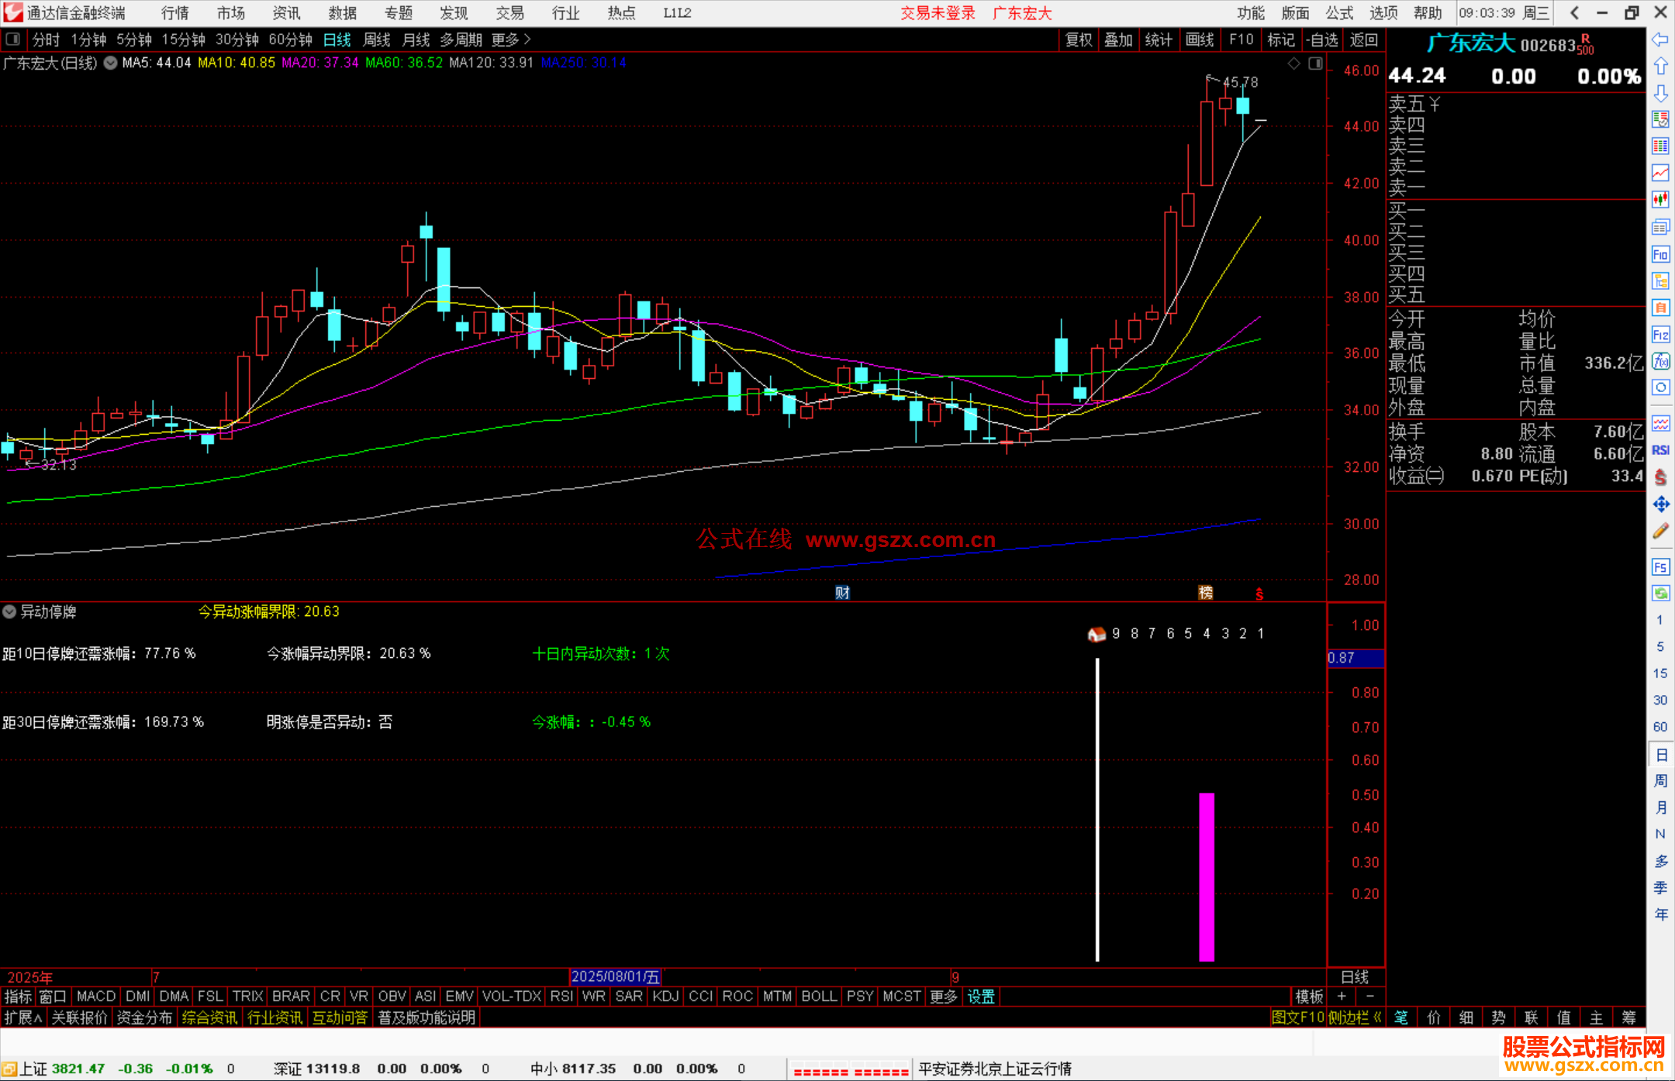Click the 2025/08/01/五 date marker
The width and height of the screenshot is (1675, 1081).
point(615,976)
